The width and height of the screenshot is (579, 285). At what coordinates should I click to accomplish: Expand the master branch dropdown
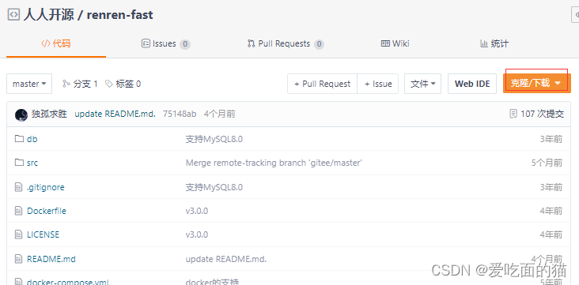[29, 84]
